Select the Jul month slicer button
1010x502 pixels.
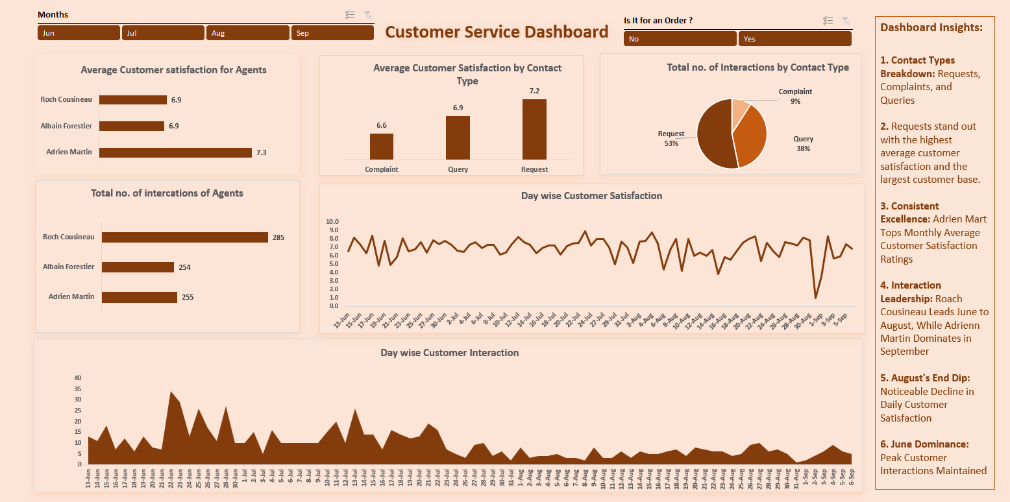pyautogui.click(x=163, y=33)
